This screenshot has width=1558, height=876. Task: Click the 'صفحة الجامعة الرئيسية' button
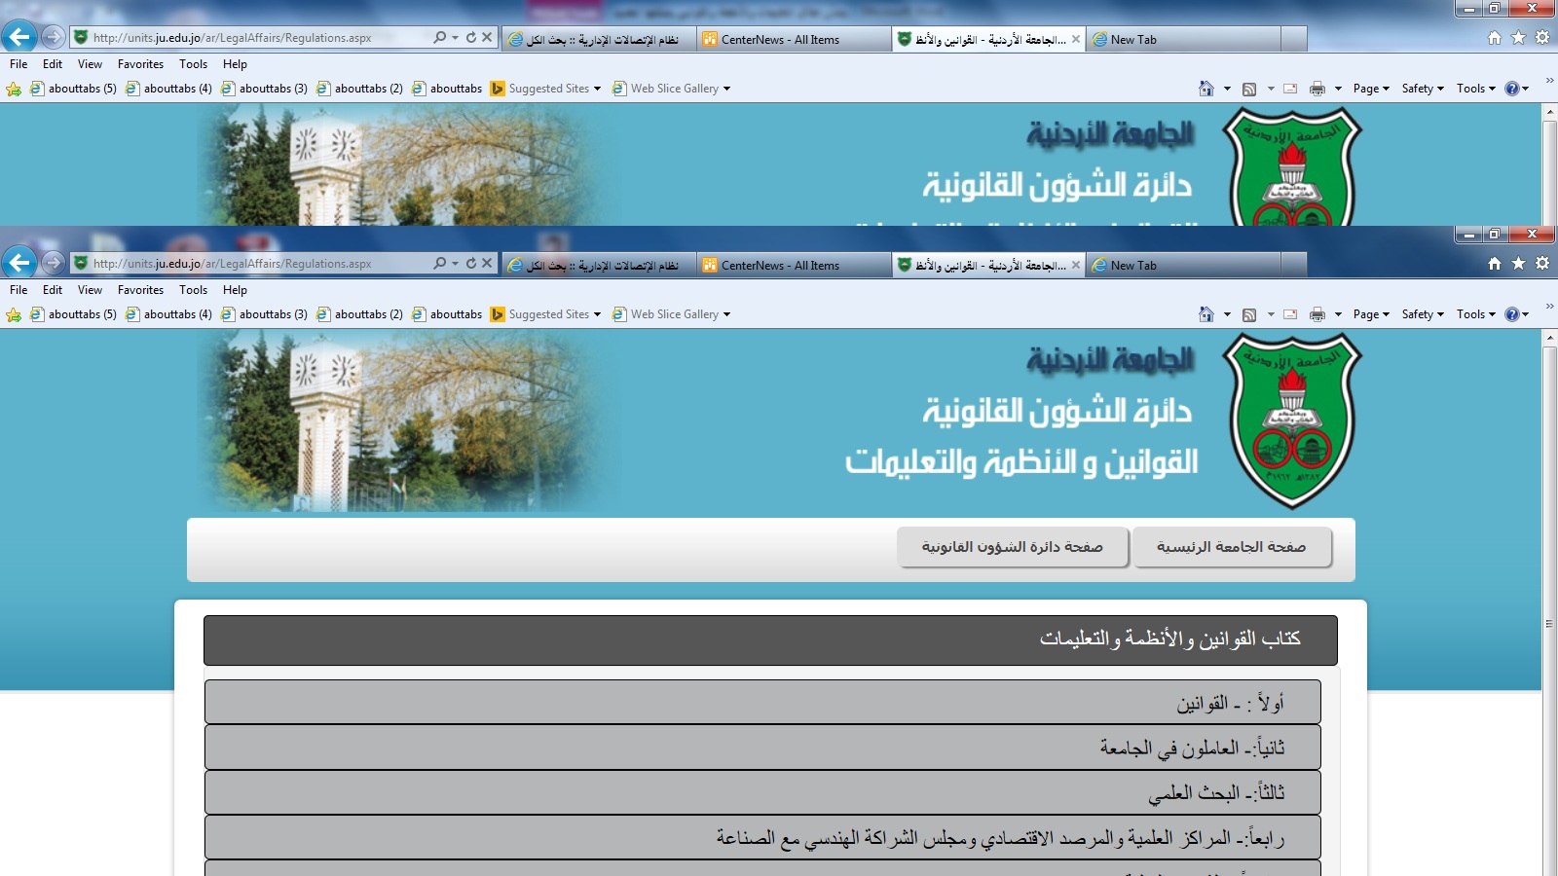coord(1231,547)
